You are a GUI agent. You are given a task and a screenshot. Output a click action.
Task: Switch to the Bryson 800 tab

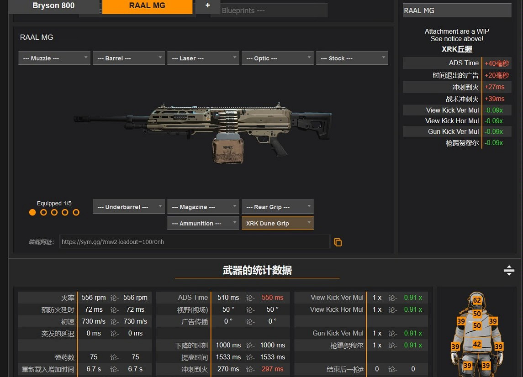[53, 6]
